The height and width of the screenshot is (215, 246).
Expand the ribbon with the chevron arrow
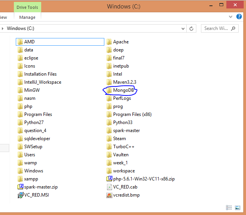(231, 17)
